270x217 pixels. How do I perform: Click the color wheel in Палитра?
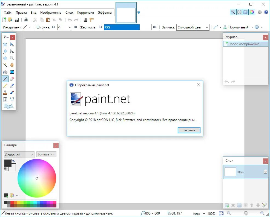(x=37, y=178)
